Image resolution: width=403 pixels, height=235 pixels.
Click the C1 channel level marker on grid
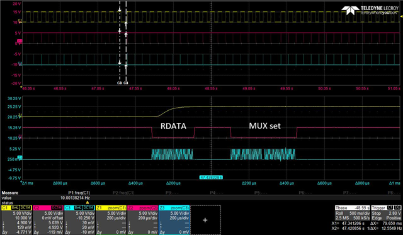(20, 21)
